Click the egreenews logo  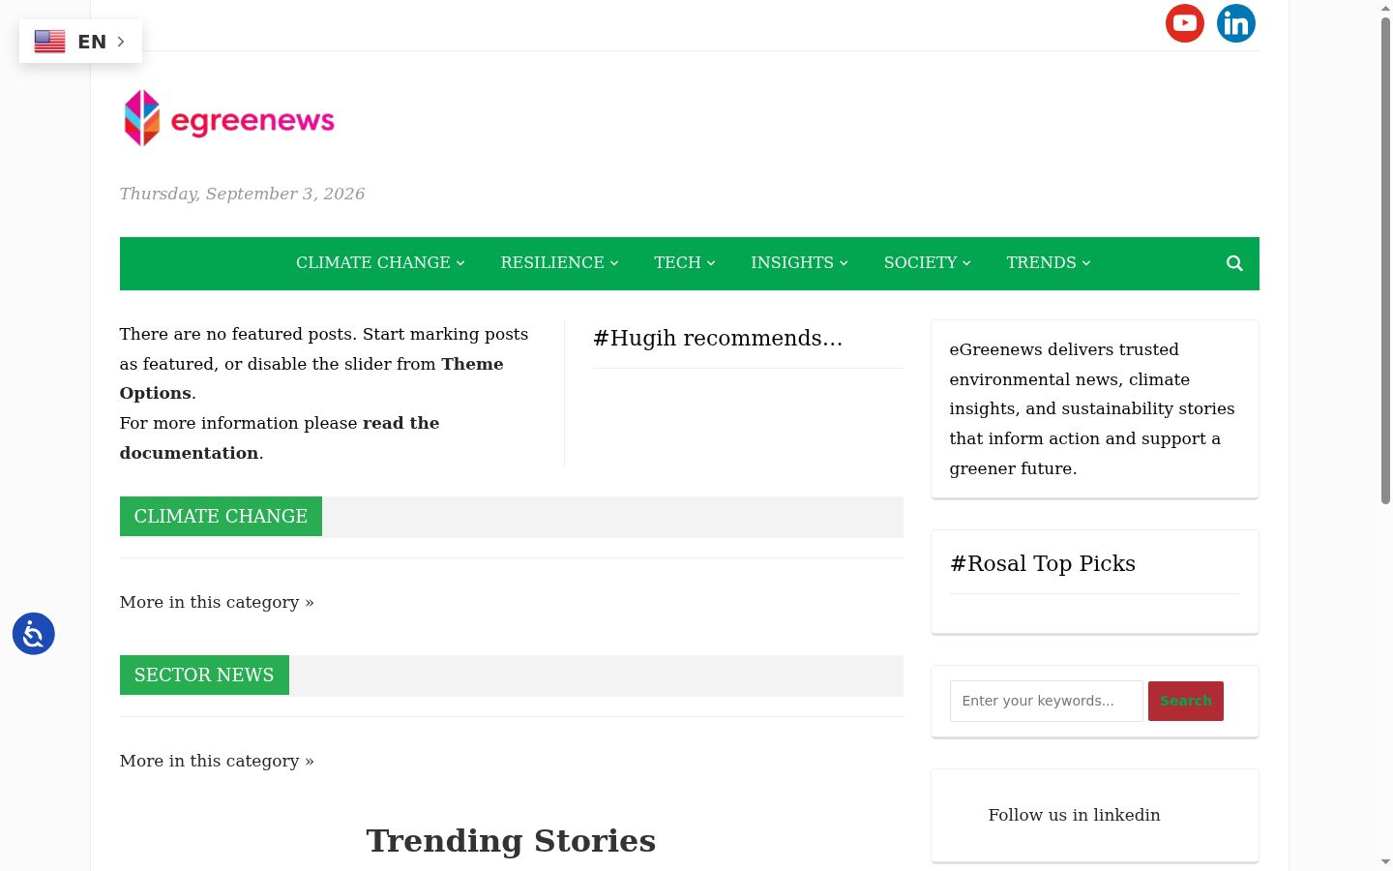pos(228,118)
